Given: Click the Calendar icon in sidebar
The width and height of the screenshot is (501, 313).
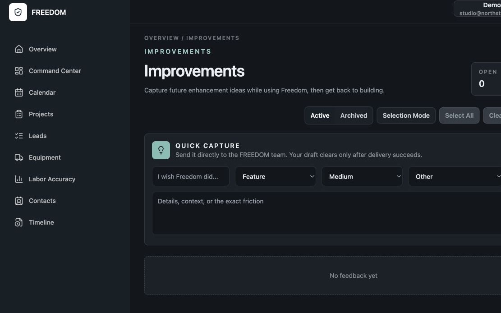Looking at the screenshot, I should pos(19,92).
